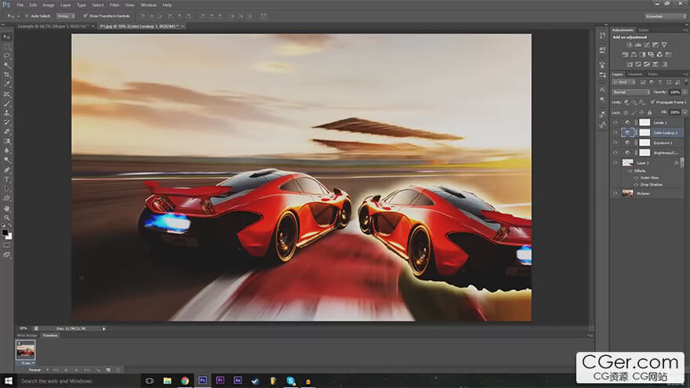The width and height of the screenshot is (690, 388).
Task: Add a Vibrance adjustment using the triangle icon
Action: tap(664, 45)
